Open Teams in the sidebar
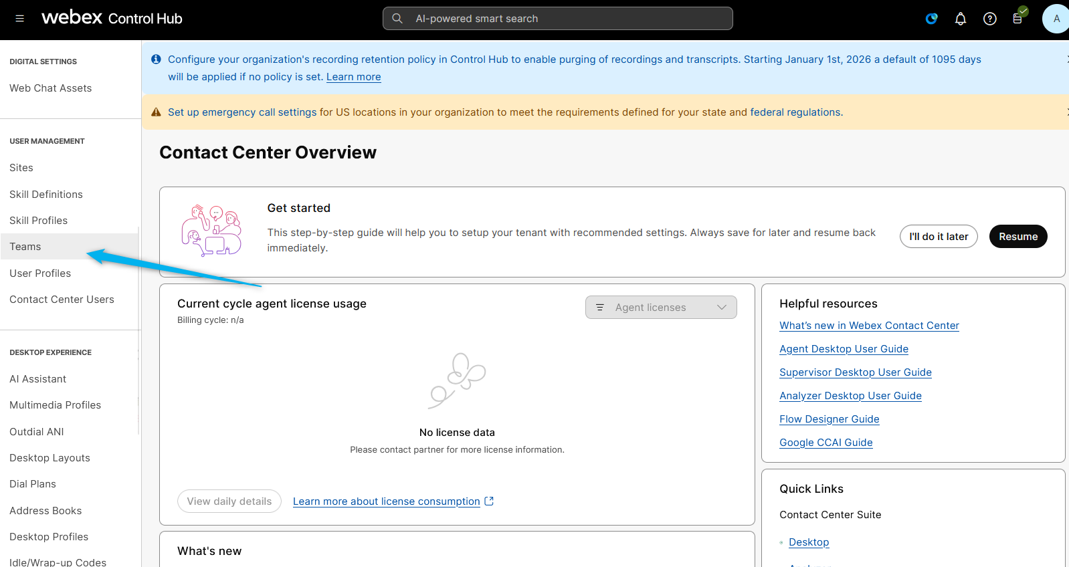Image resolution: width=1069 pixels, height=567 pixels. point(25,247)
